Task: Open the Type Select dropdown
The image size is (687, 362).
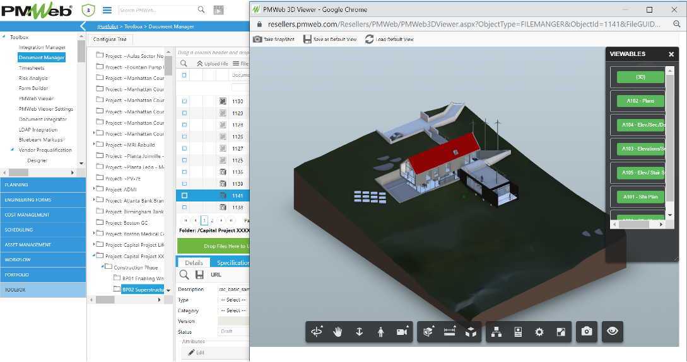Action: pos(233,300)
